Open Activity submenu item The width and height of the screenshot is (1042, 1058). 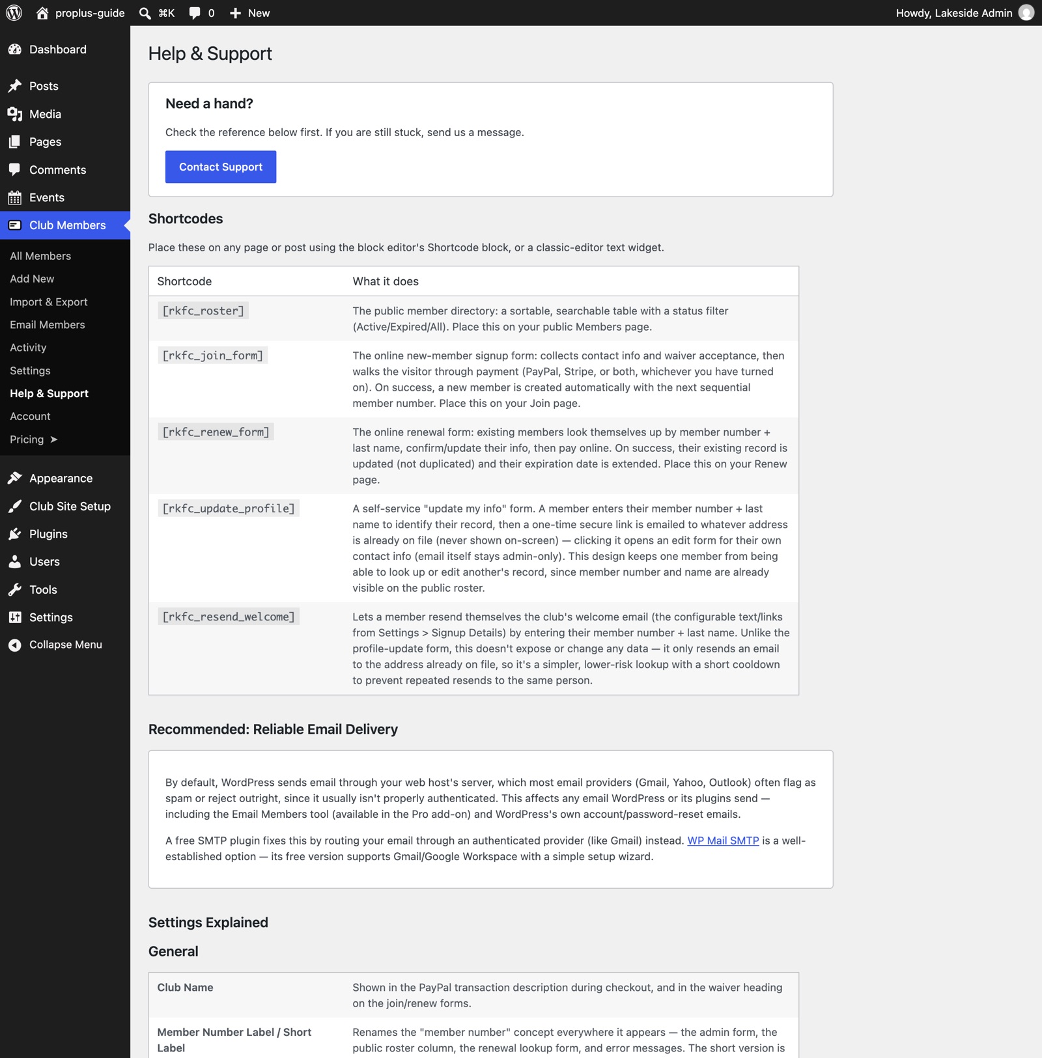coord(28,348)
